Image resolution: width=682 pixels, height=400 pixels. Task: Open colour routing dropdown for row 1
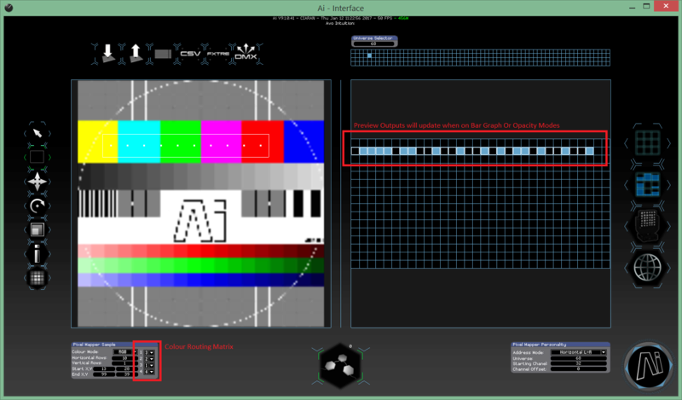[152, 352]
